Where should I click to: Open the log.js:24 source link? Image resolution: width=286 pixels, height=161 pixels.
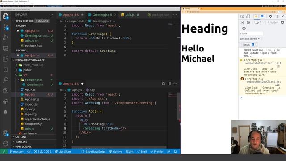coord(273,50)
